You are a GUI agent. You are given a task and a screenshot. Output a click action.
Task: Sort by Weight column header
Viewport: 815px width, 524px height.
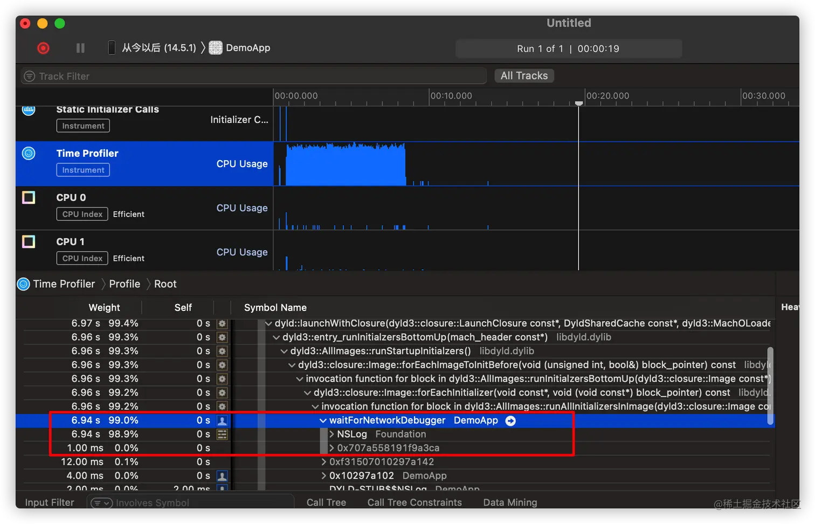click(104, 307)
